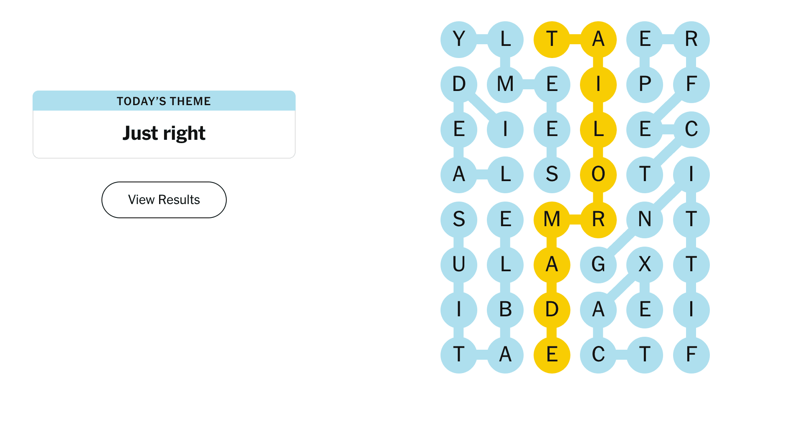The height and width of the screenshot is (429, 785).
Task: Click the letter P circle
Action: click(645, 84)
